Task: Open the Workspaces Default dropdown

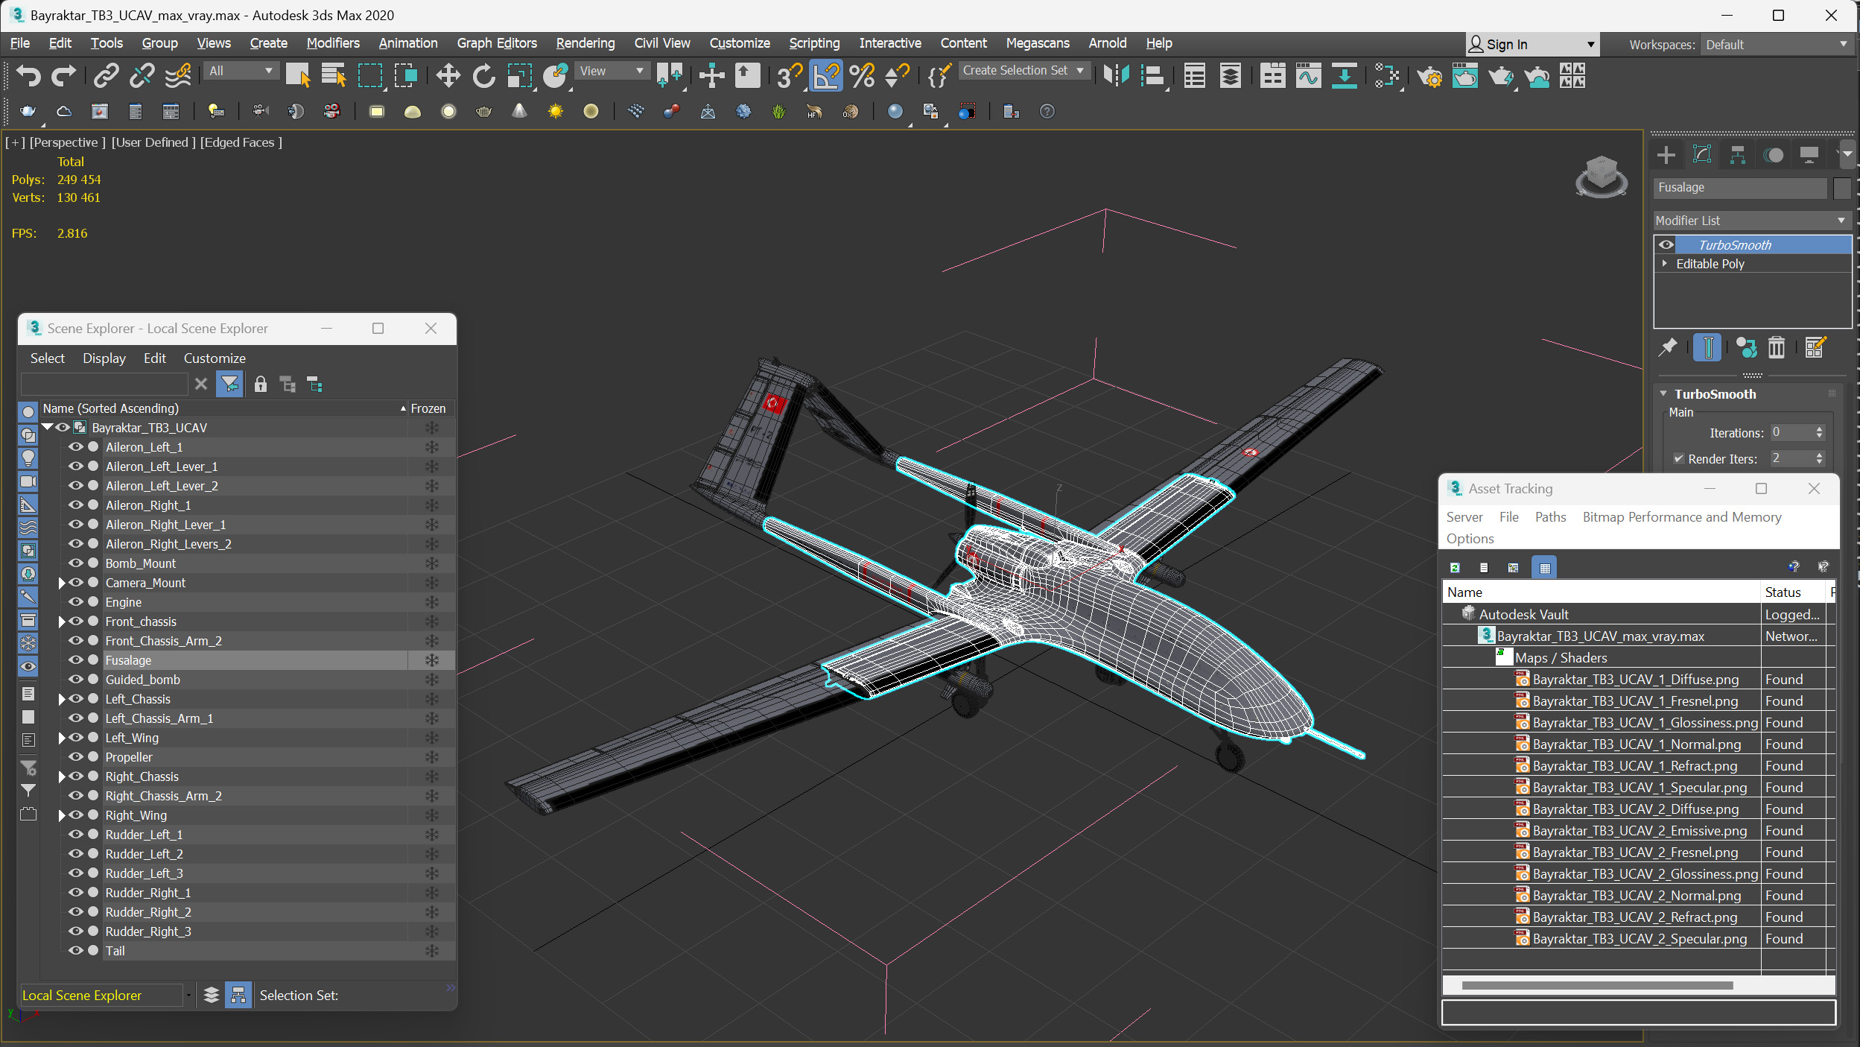Action: coord(1776,45)
